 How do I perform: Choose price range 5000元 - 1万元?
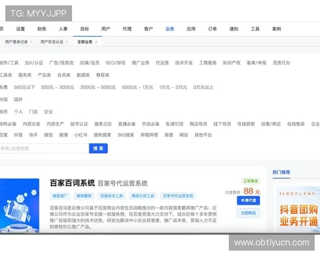(138, 87)
